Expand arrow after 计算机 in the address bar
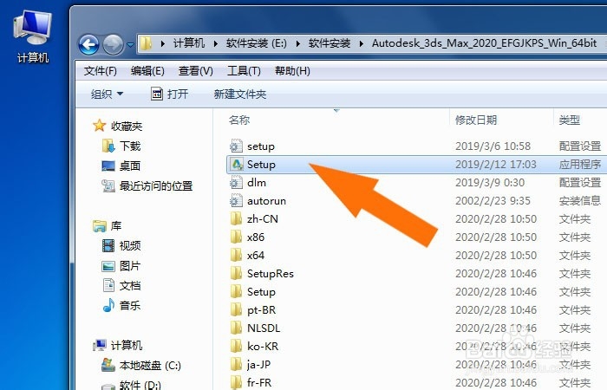Viewport: 607px width, 390px height. coord(216,43)
